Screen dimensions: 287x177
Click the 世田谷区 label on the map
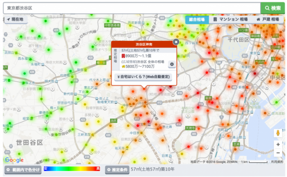click(29, 143)
